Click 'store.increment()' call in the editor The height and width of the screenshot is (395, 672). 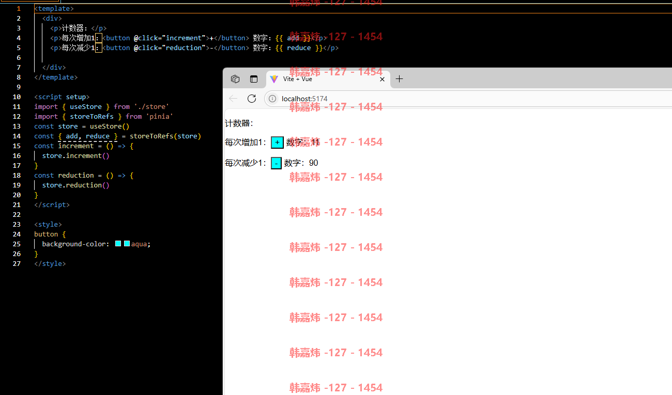point(76,155)
